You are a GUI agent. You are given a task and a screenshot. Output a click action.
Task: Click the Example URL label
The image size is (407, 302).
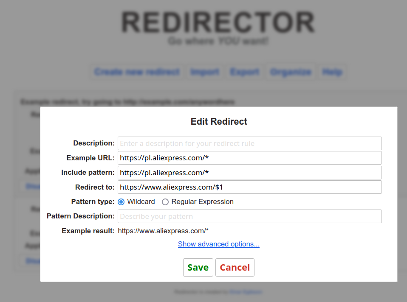click(90, 158)
